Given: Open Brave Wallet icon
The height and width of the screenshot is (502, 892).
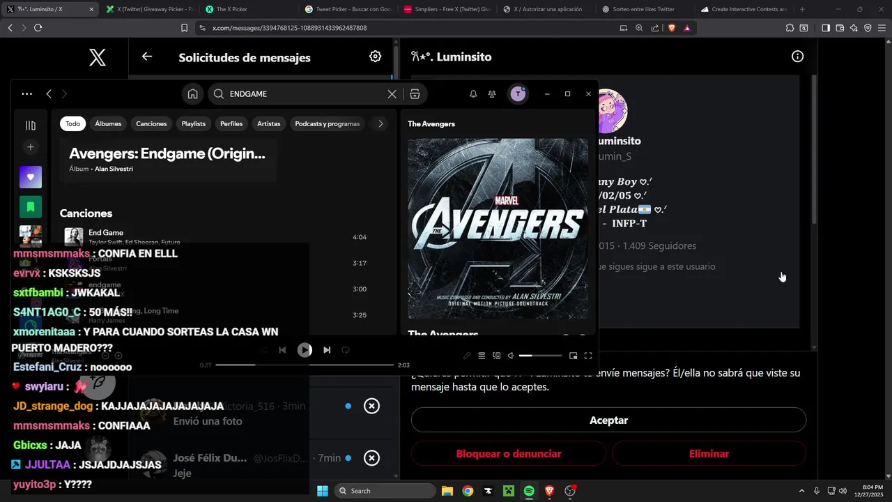Looking at the screenshot, I should tap(840, 28).
